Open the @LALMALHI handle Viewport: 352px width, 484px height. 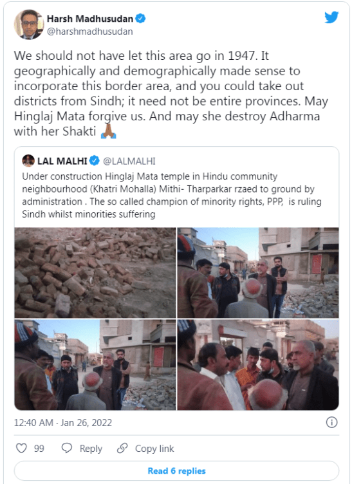(129, 161)
